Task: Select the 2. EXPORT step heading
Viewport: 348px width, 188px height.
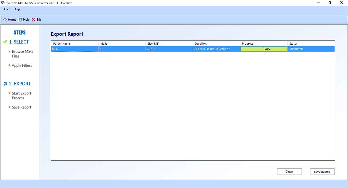Action: tap(20, 84)
